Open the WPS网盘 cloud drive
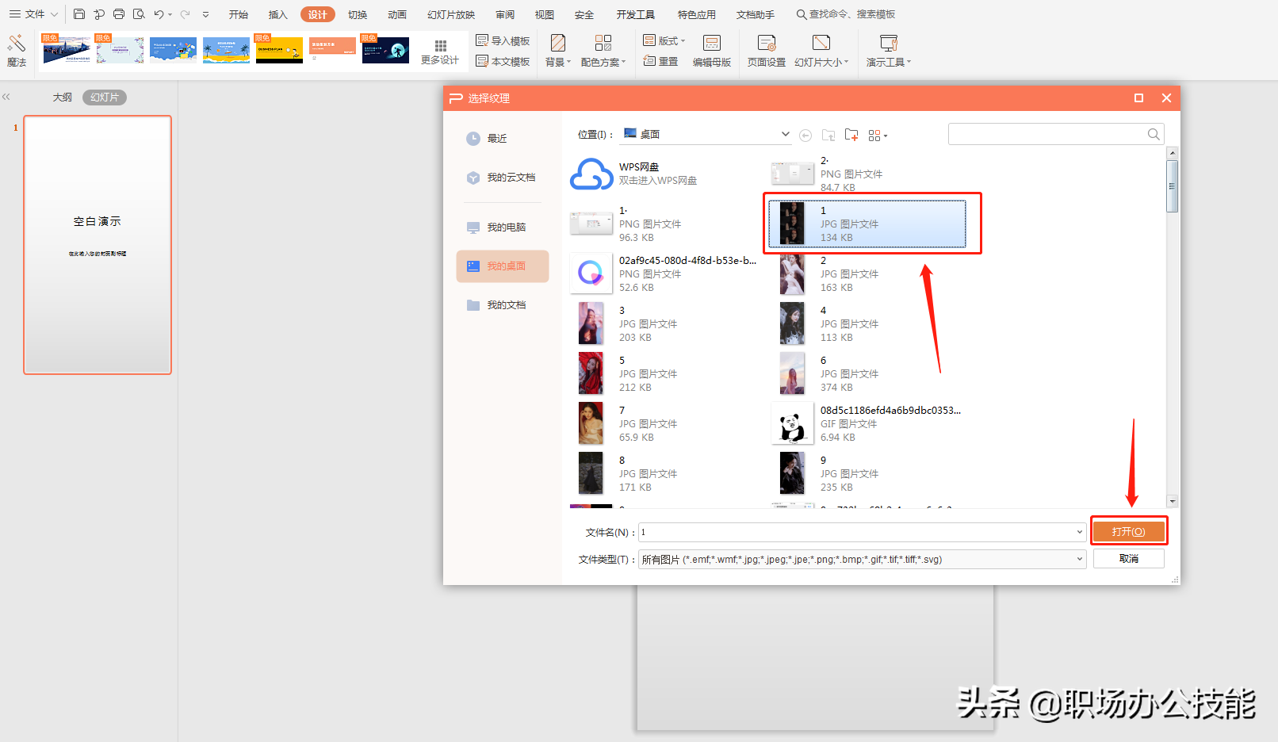 click(634, 174)
